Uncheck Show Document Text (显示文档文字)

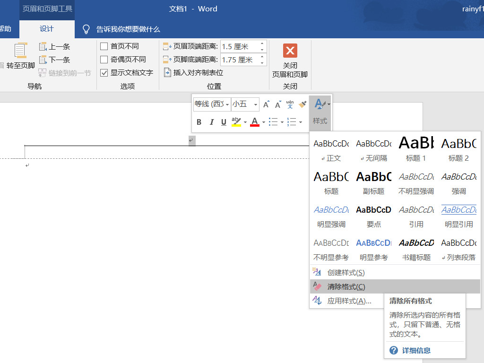point(104,72)
